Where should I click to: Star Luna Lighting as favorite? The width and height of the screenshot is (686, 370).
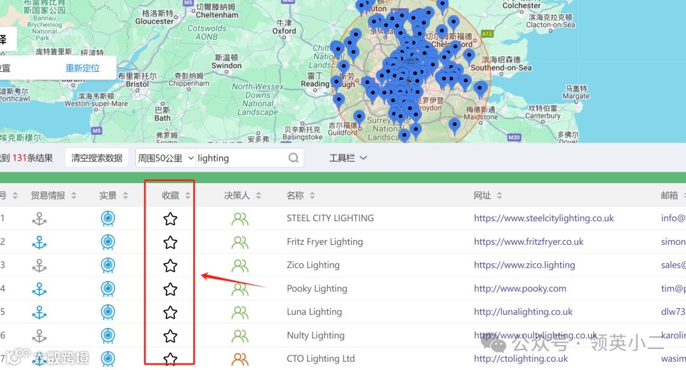point(170,312)
